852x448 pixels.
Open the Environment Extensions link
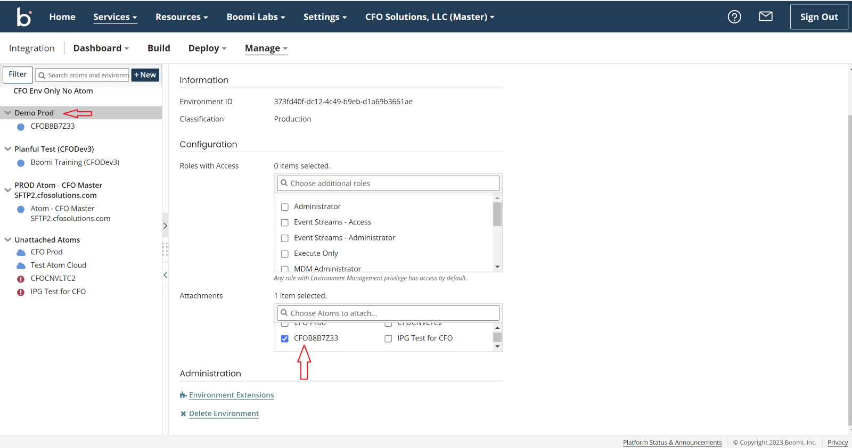pos(231,395)
